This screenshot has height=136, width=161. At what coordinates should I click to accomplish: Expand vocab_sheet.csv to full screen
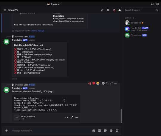72,118
